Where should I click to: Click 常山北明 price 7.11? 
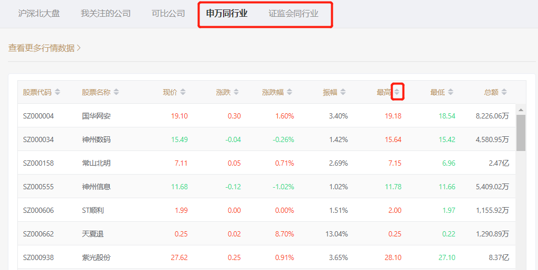click(x=181, y=163)
